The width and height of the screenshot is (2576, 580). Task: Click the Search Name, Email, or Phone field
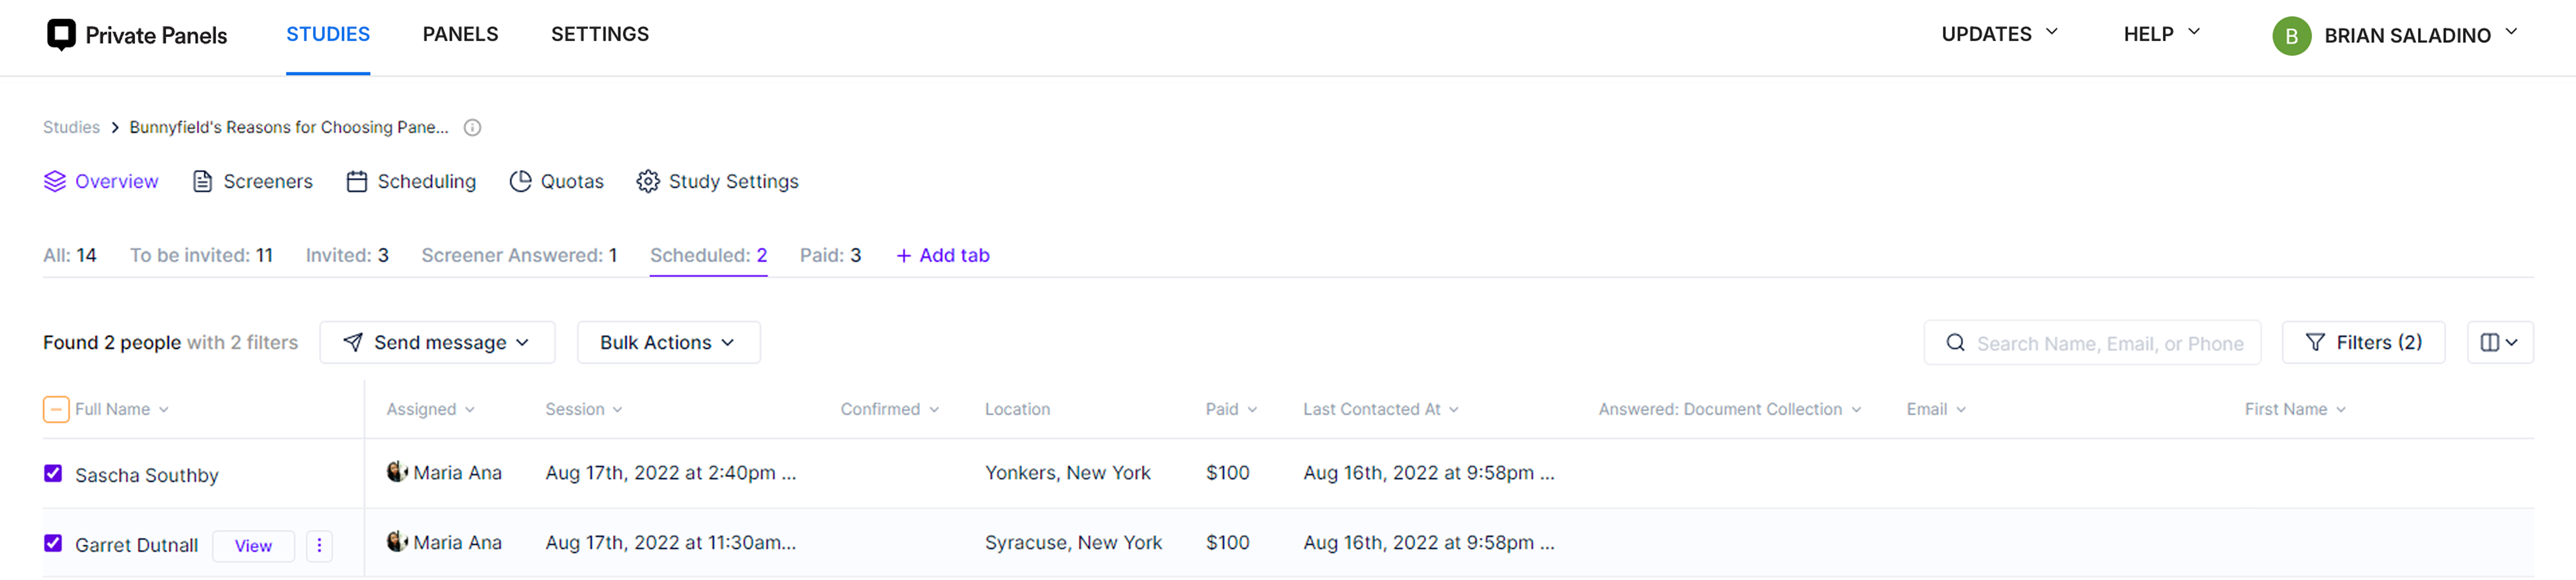click(x=2092, y=343)
